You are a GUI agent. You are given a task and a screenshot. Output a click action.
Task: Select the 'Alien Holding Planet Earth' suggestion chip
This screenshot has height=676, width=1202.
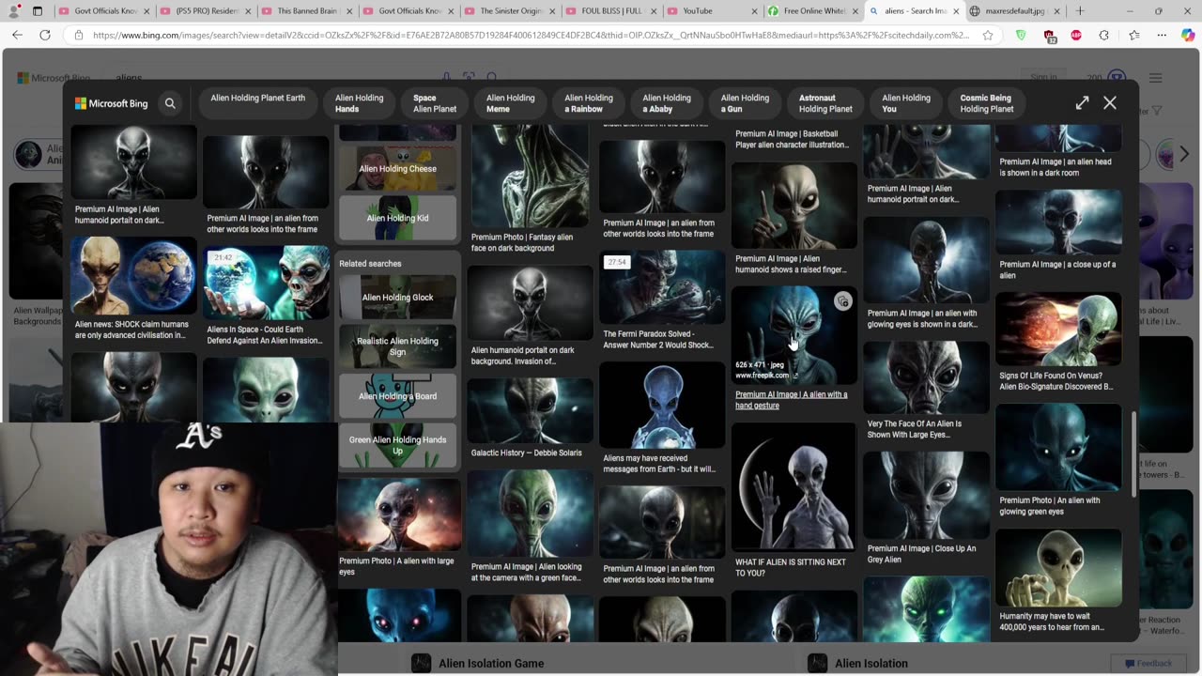point(257,103)
